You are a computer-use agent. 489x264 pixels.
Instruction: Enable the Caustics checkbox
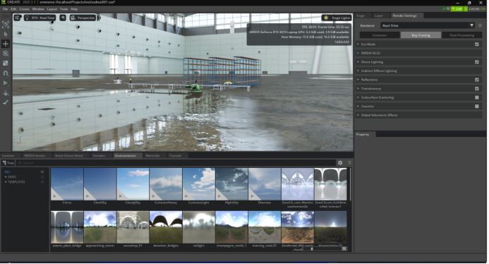click(x=477, y=107)
